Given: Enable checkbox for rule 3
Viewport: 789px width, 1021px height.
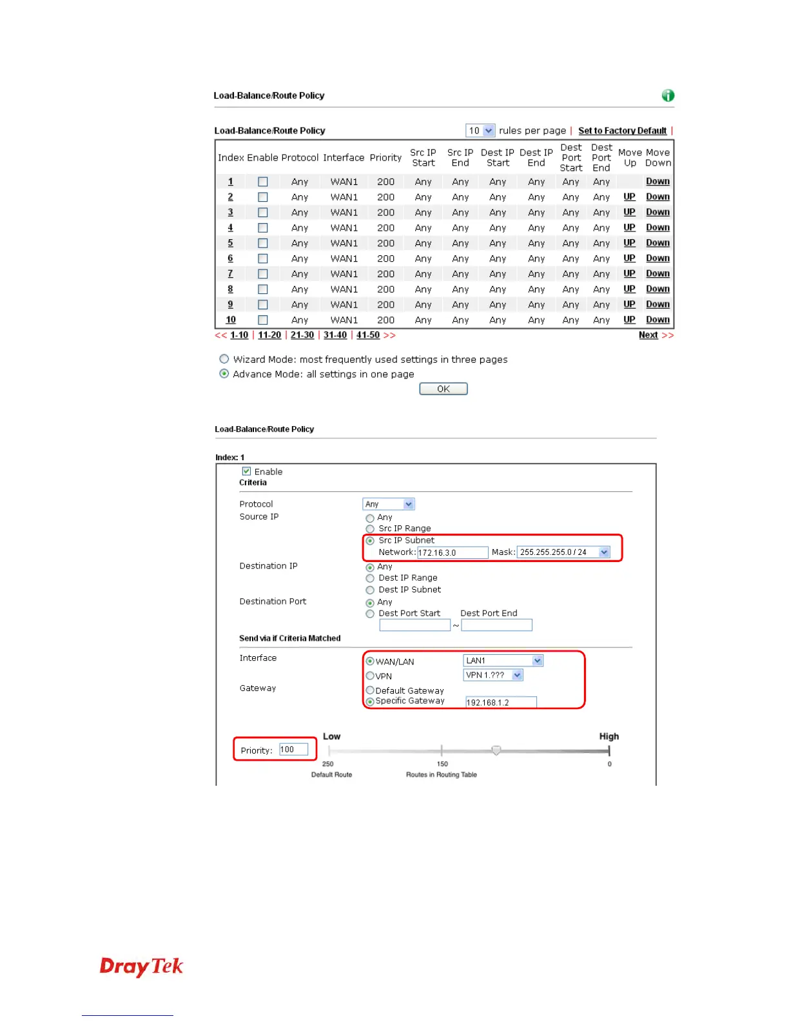Looking at the screenshot, I should (x=262, y=213).
